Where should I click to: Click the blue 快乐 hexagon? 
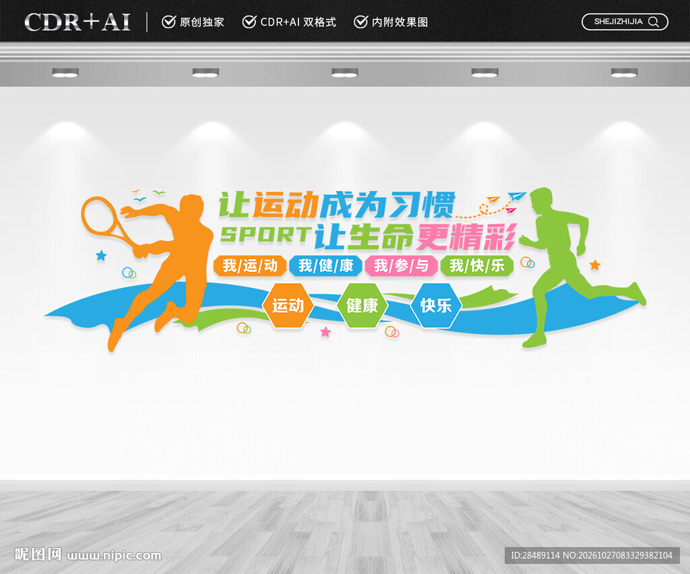pos(436,306)
